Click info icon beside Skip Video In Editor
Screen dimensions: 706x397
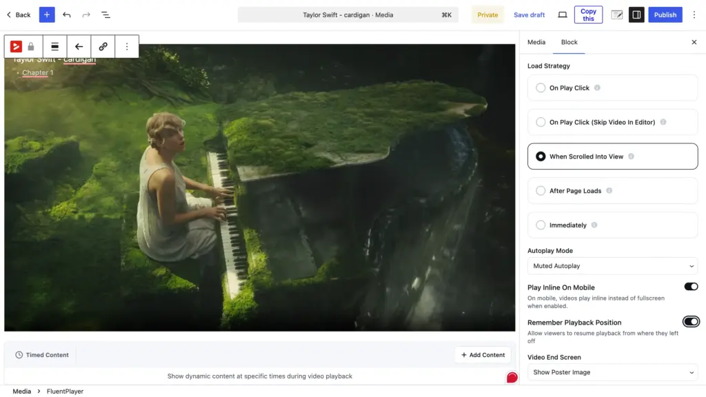[663, 122]
